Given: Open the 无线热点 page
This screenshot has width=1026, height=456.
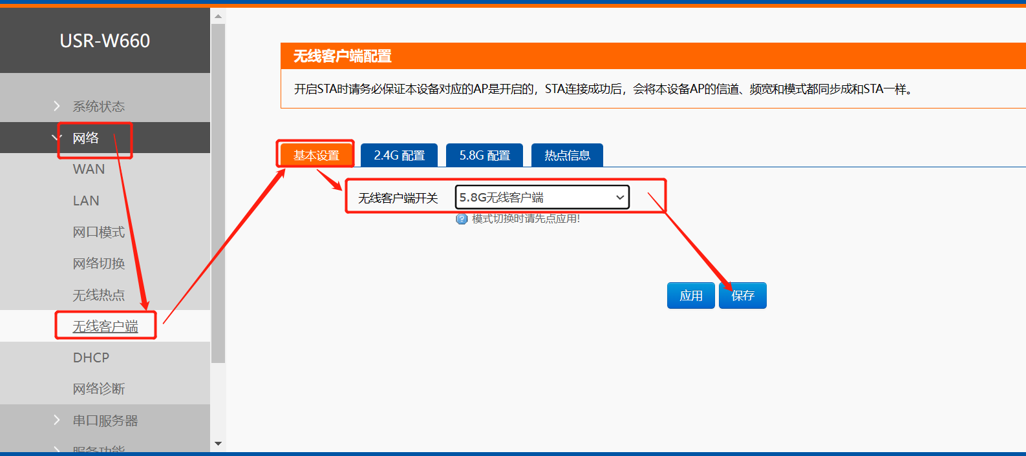Looking at the screenshot, I should [x=98, y=295].
